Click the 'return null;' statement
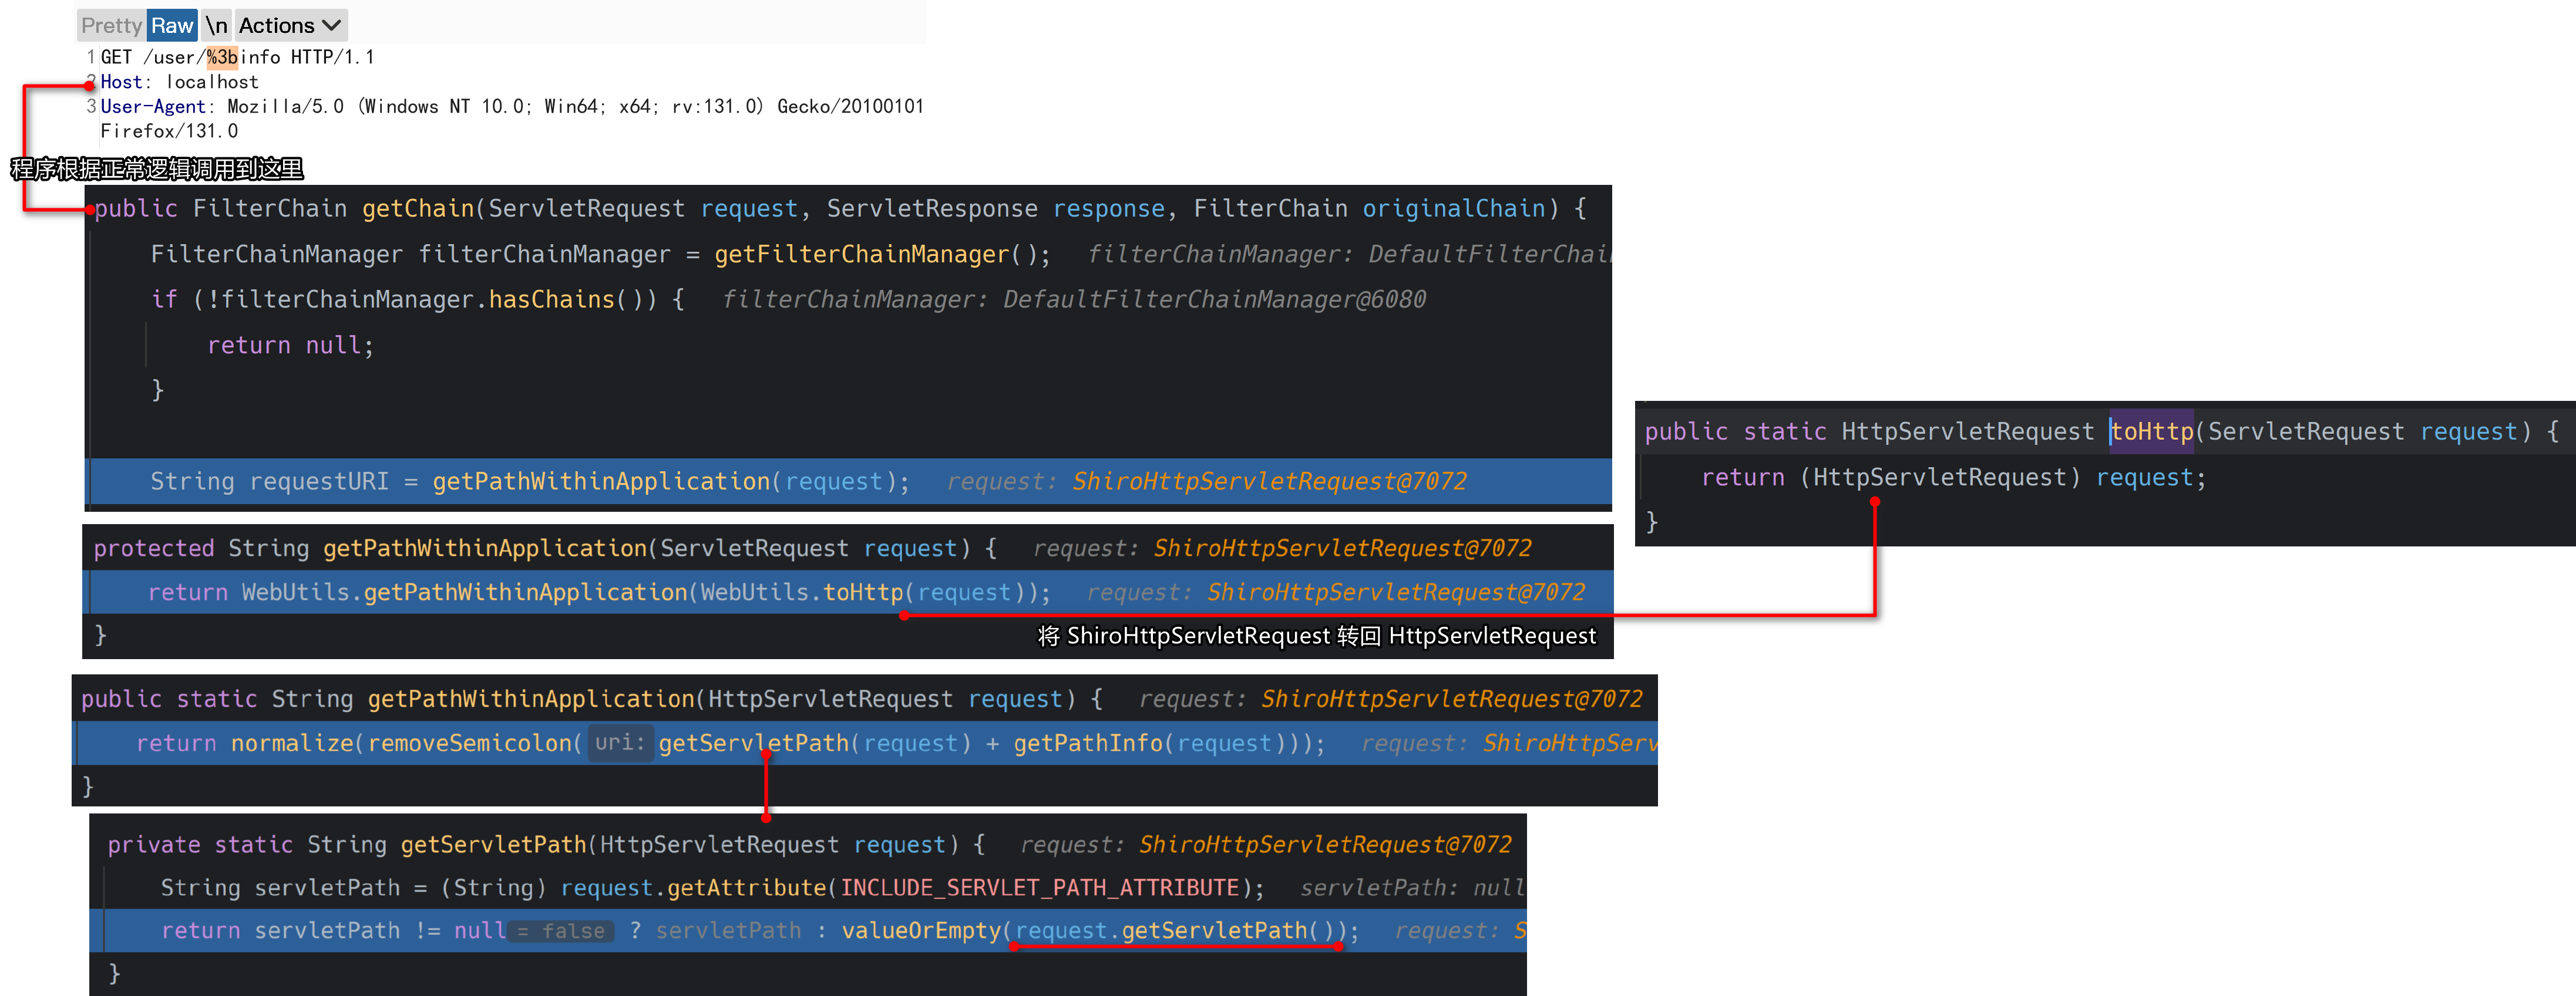The width and height of the screenshot is (2576, 996). click(290, 345)
